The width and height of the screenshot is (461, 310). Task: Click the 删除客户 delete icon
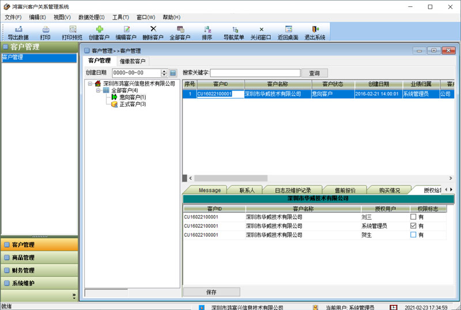point(153,29)
